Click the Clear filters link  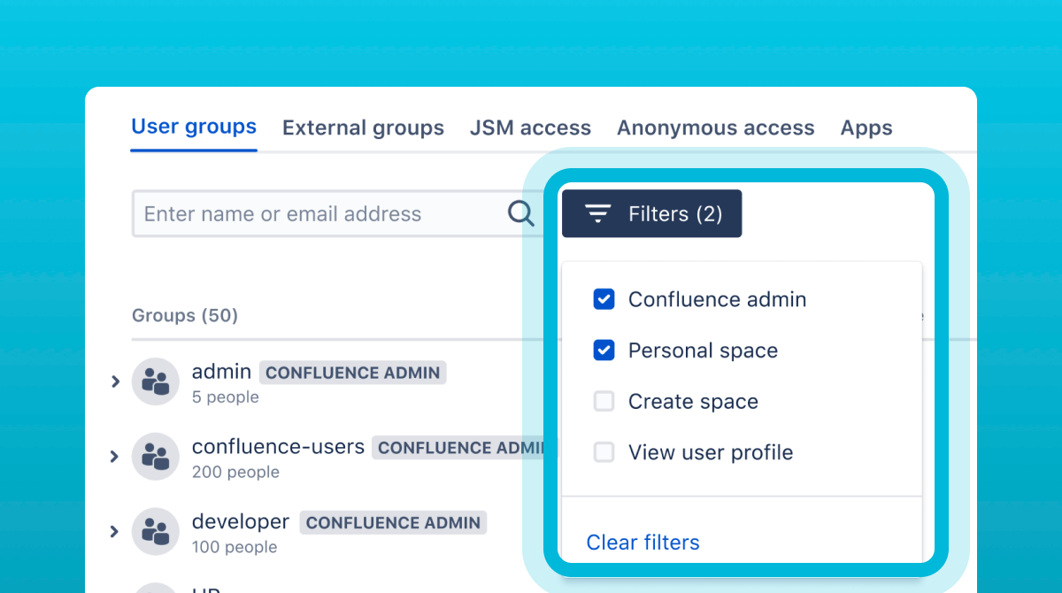point(643,542)
